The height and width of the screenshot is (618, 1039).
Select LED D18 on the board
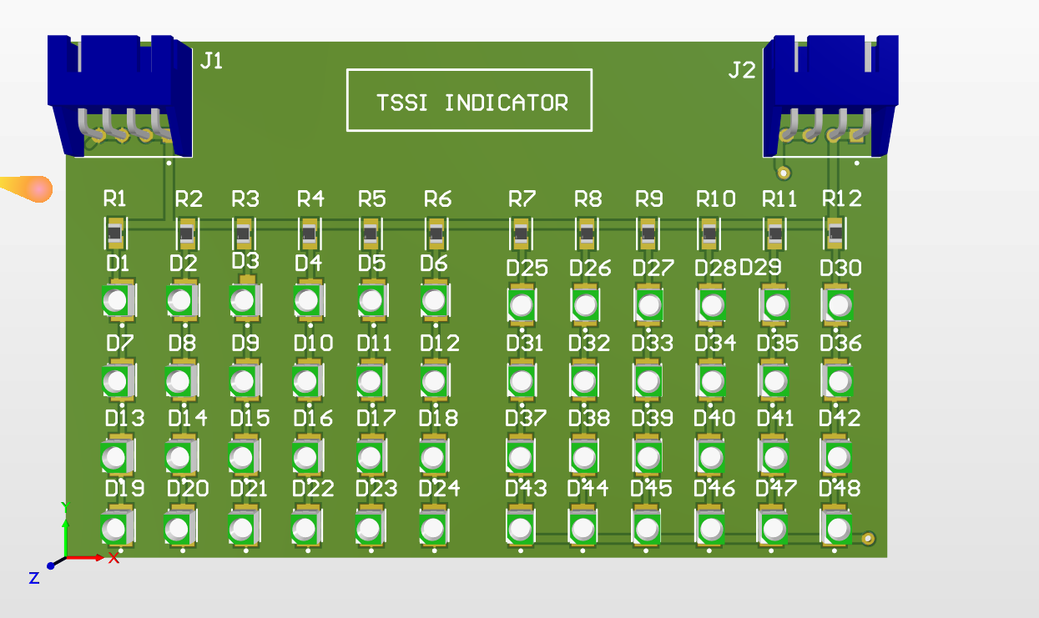point(433,456)
